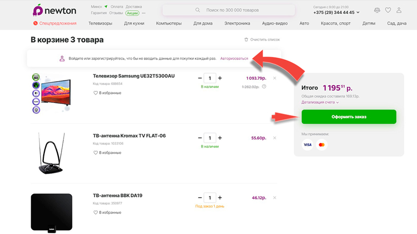The width and height of the screenshot is (417, 234).
Task: Add BBK DA19 antenna to В избранные
Action: tap(107, 213)
